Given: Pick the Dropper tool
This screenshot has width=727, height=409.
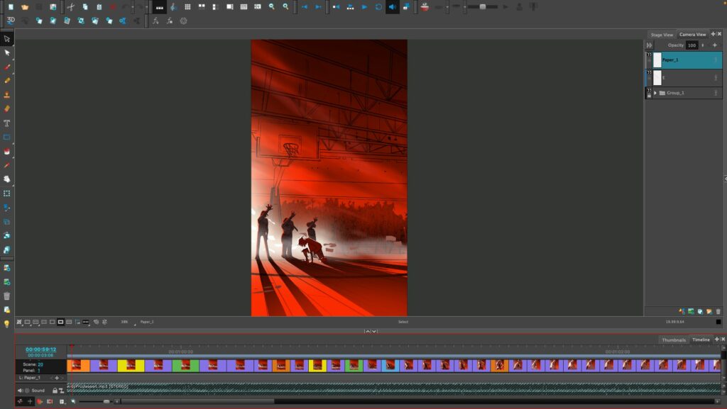Looking at the screenshot, I should point(7,165).
